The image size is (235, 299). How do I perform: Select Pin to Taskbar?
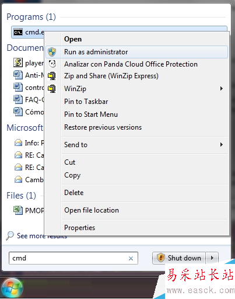(x=86, y=102)
